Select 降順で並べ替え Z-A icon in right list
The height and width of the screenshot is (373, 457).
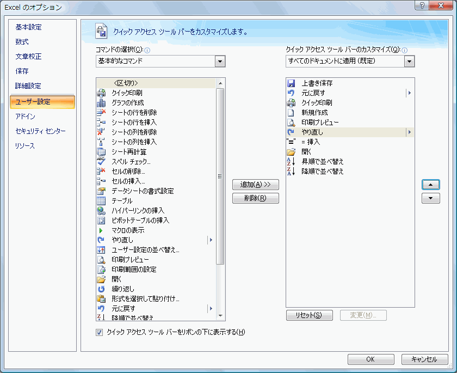point(291,171)
